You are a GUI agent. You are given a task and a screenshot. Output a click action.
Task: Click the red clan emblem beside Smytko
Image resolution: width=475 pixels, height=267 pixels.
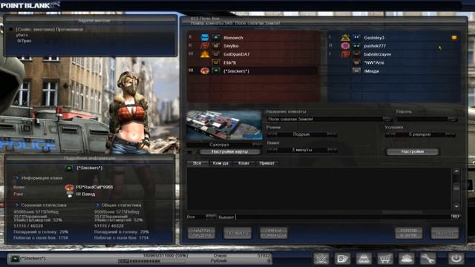pyautogui.click(x=205, y=46)
